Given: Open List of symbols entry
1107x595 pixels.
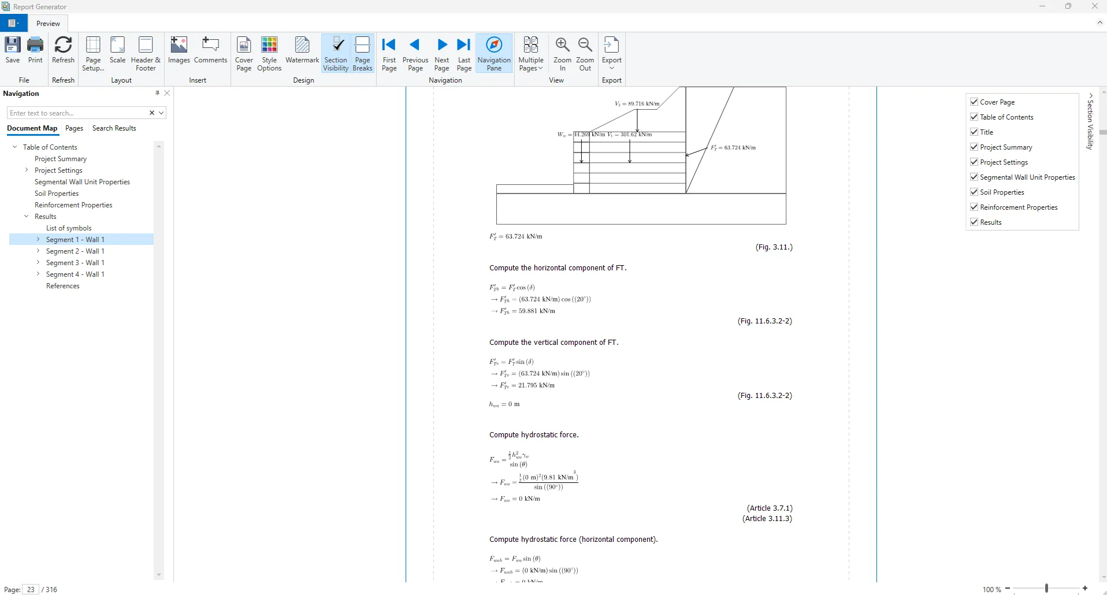Looking at the screenshot, I should coord(69,228).
